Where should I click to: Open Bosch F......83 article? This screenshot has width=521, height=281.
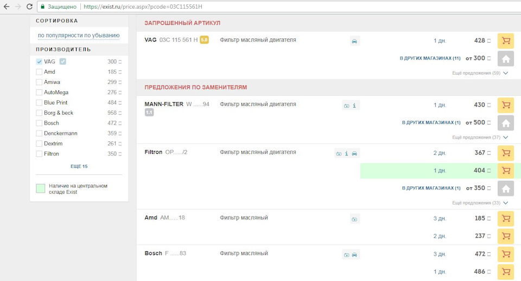coord(165,253)
